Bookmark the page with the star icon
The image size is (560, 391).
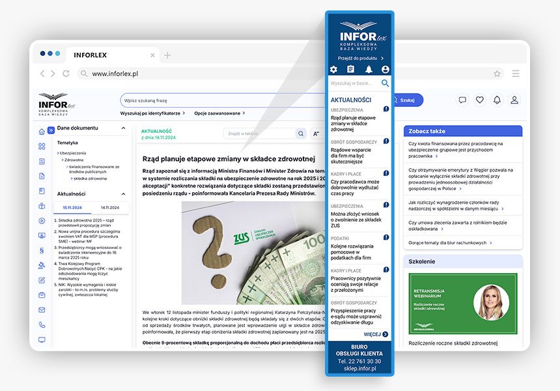click(497, 74)
